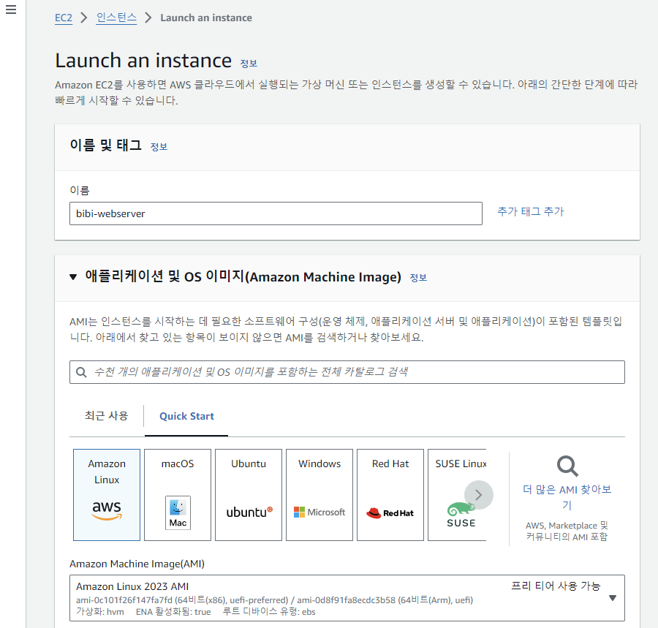Viewport: 658px width, 628px height.
Task: Open the 인스턴스 breadcrumb link
Action: click(x=116, y=18)
